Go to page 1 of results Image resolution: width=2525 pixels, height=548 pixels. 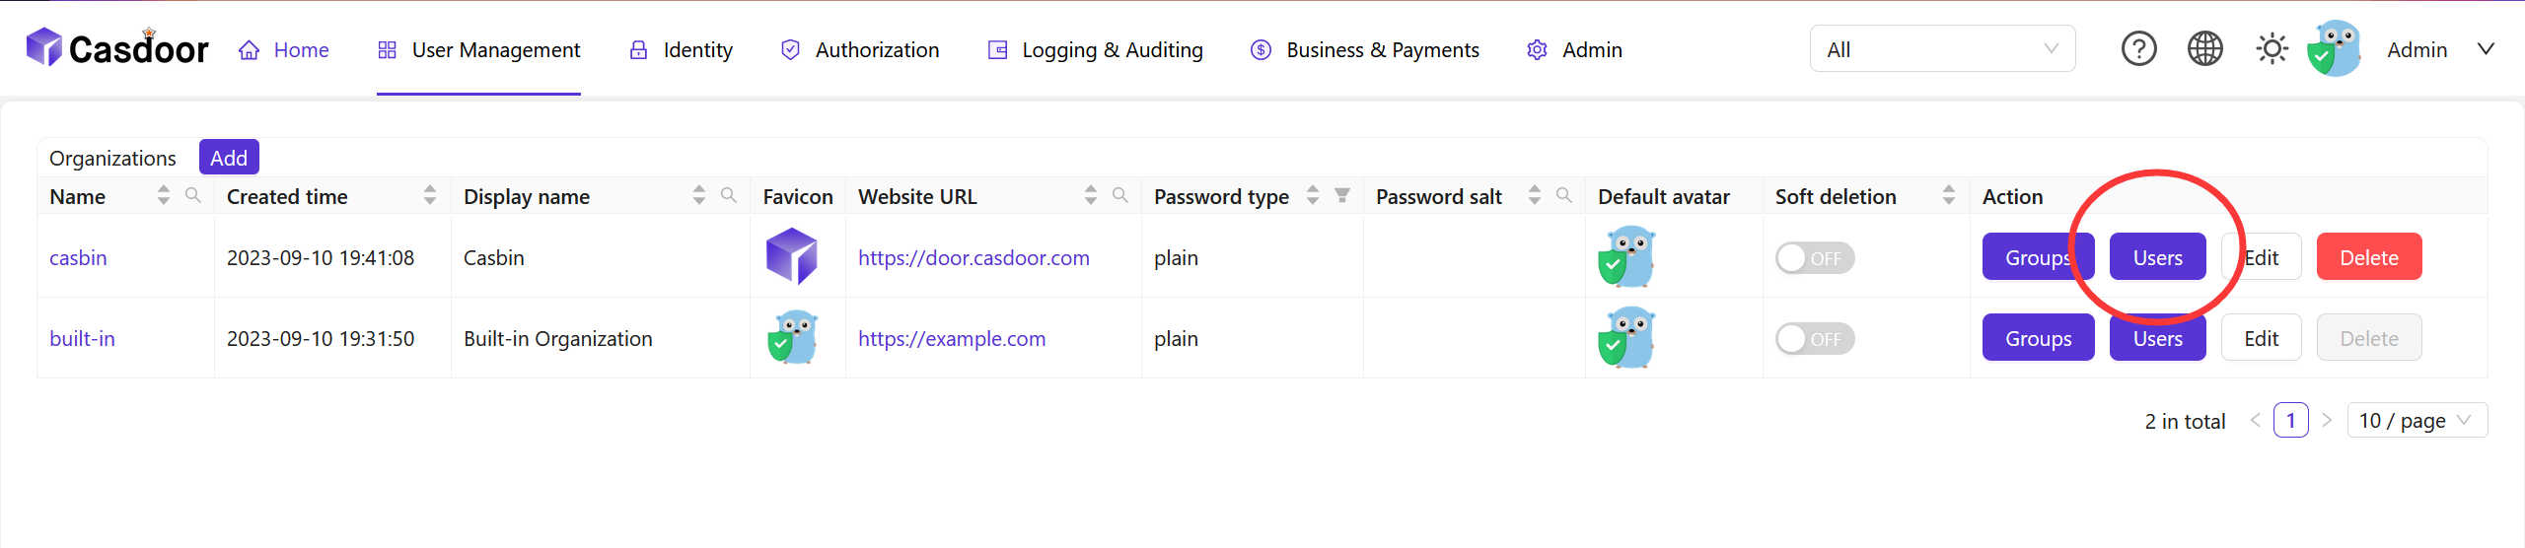pos(2290,421)
